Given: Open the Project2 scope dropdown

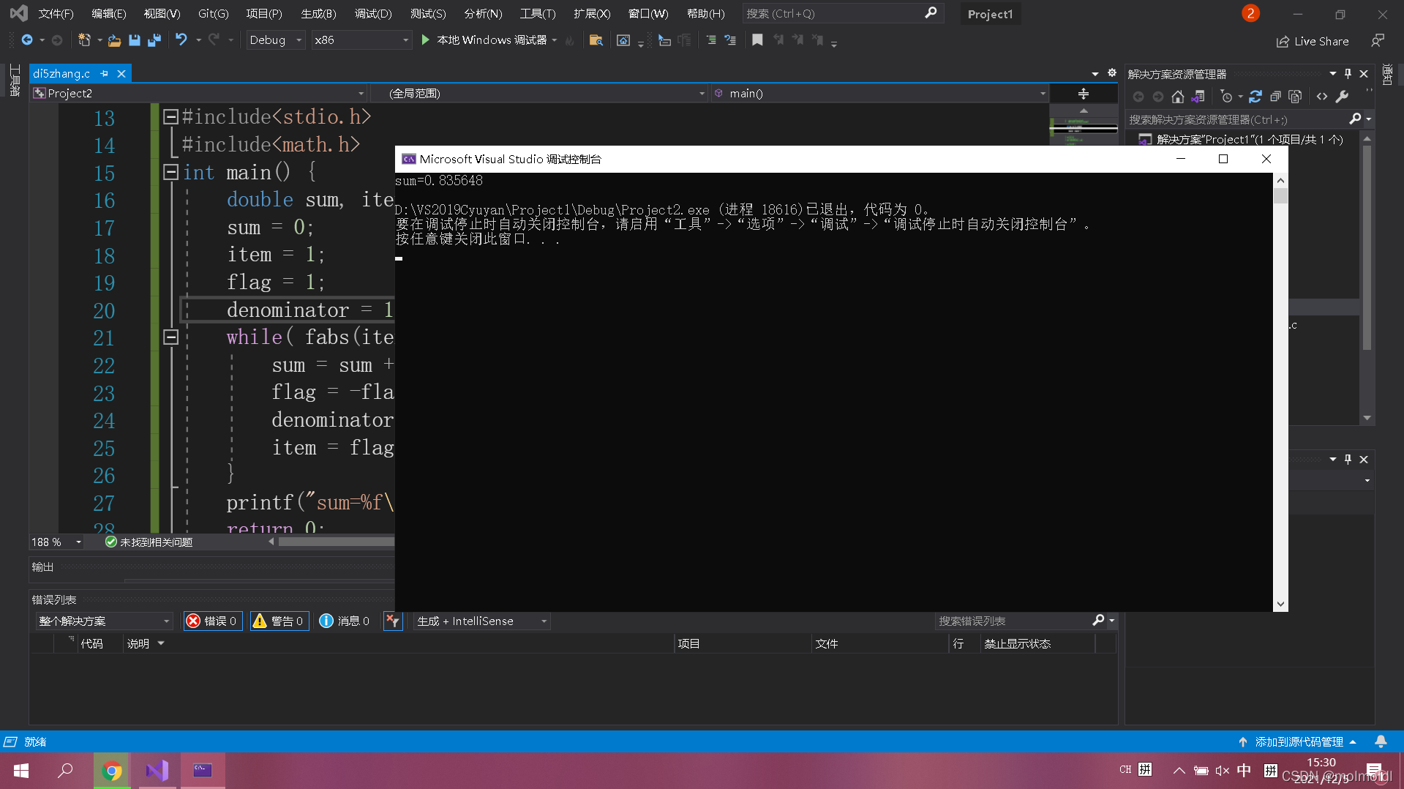Looking at the screenshot, I should 198,94.
